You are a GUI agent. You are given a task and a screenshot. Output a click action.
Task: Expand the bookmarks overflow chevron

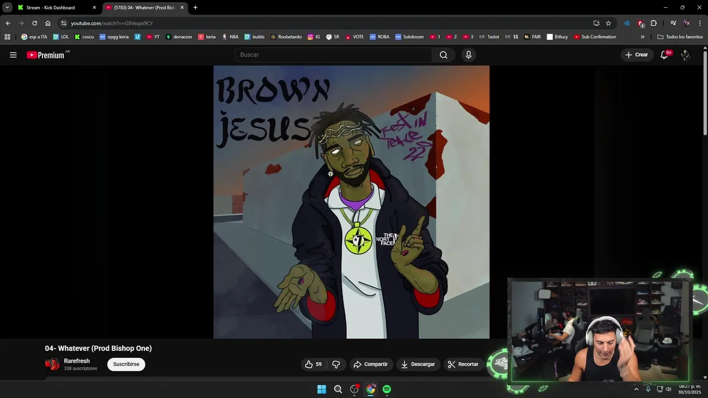pos(642,37)
